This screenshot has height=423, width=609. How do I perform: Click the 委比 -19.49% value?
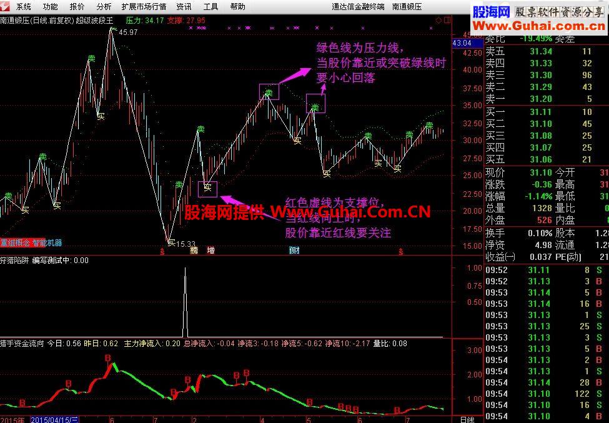tap(537, 39)
